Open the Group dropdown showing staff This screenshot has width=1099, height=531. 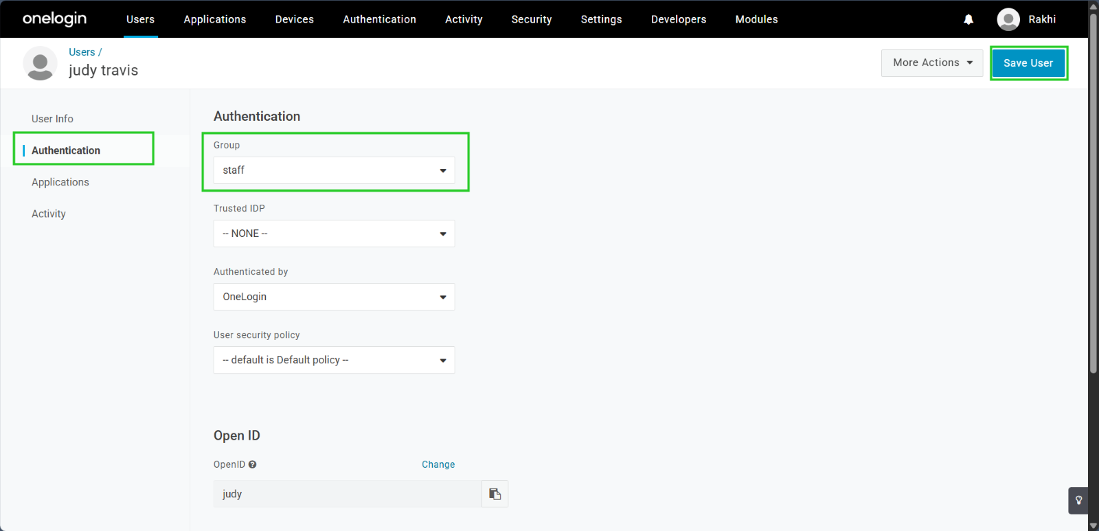click(334, 170)
